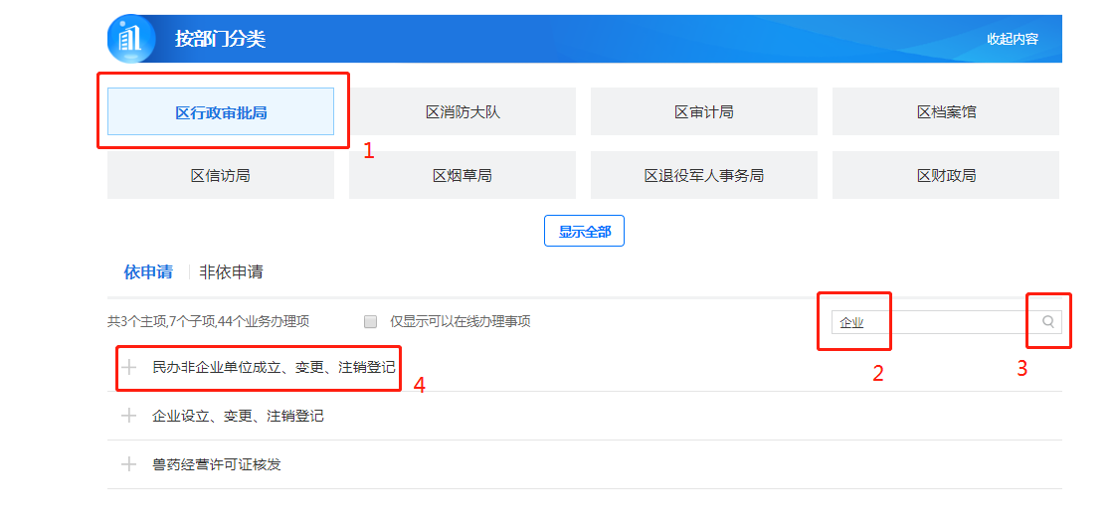The image size is (1113, 529).
Task: Open 企业设立、变更、注销登记 item text
Action: [238, 416]
